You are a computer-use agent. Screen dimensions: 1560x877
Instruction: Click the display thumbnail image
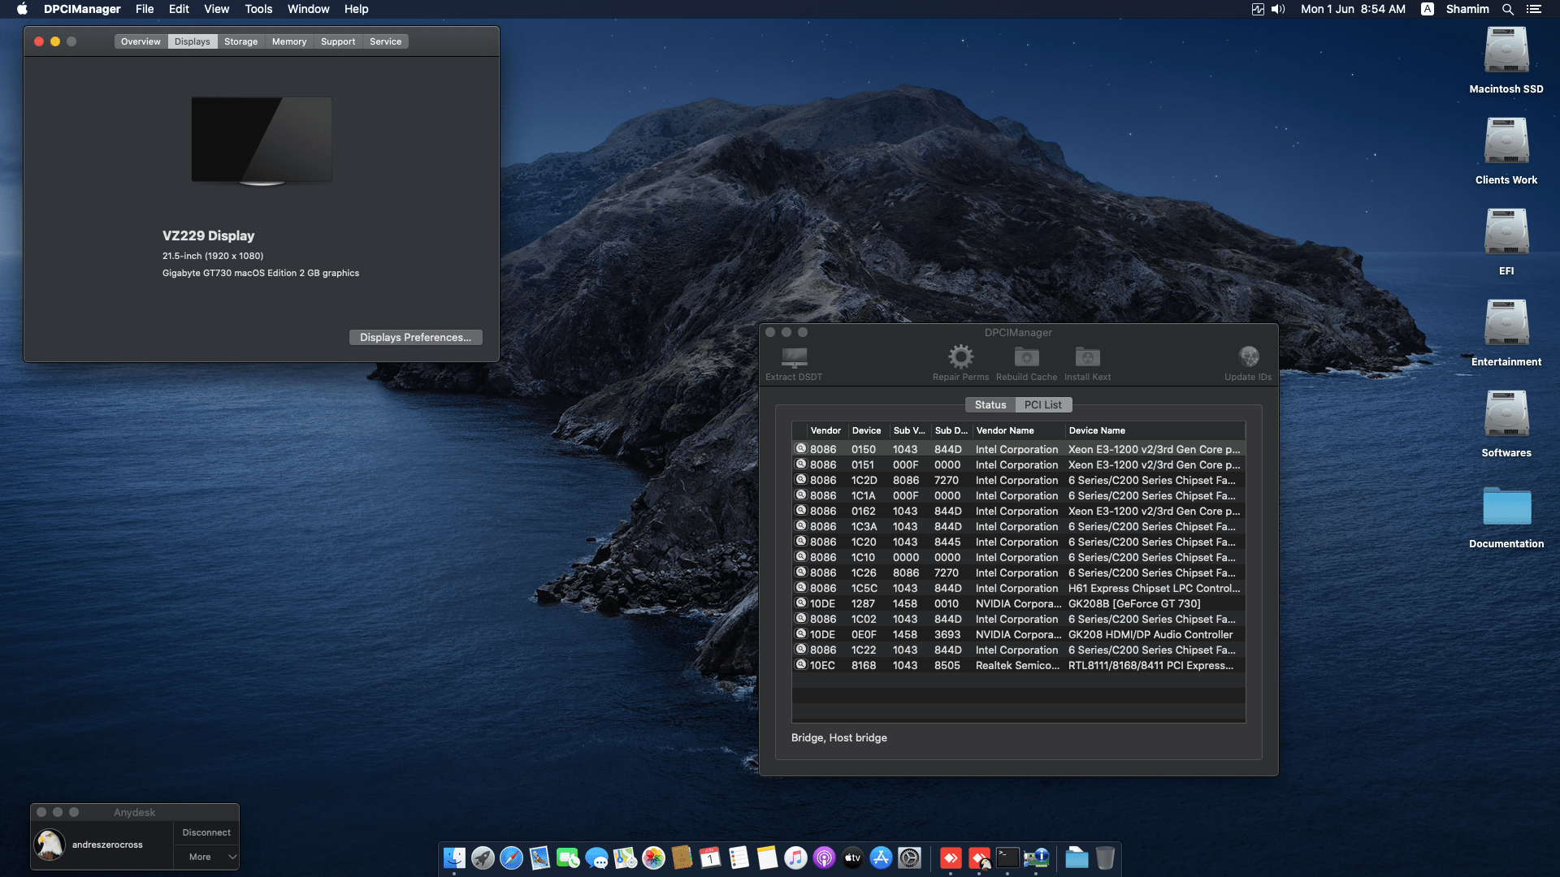[x=262, y=141]
